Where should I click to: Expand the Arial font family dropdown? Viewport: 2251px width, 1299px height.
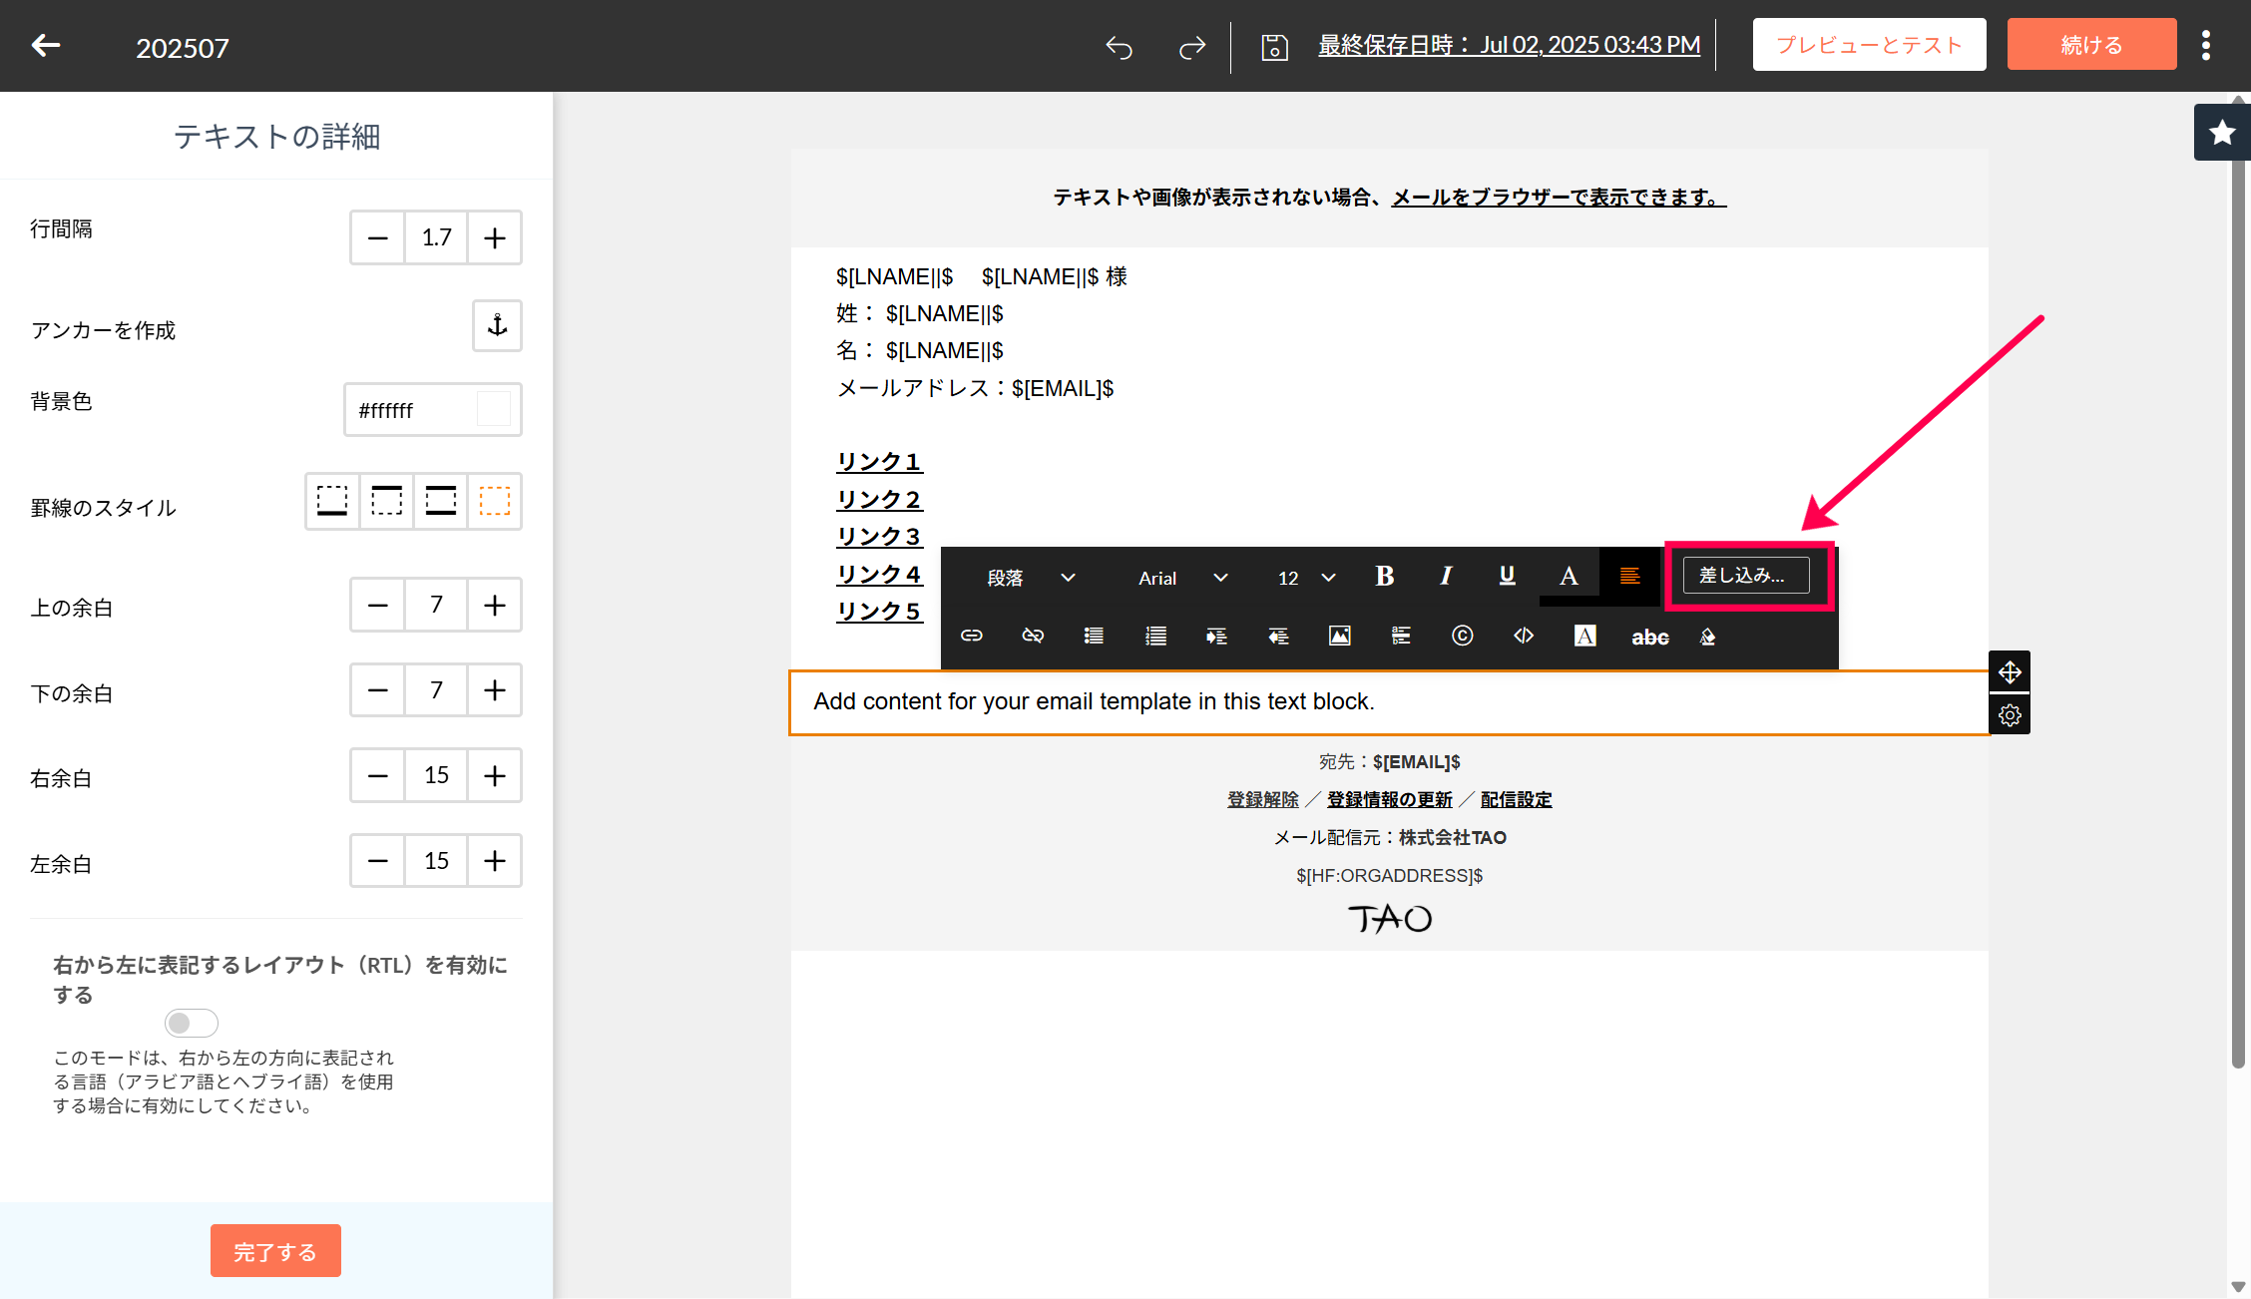(x=1182, y=578)
